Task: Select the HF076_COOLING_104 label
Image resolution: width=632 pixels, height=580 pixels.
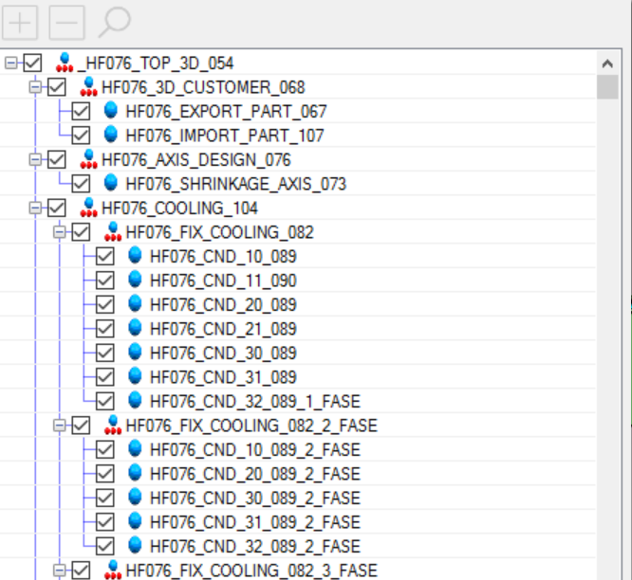Action: [179, 208]
